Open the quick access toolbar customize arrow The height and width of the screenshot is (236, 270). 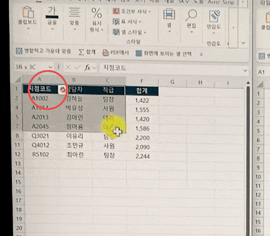[202, 55]
